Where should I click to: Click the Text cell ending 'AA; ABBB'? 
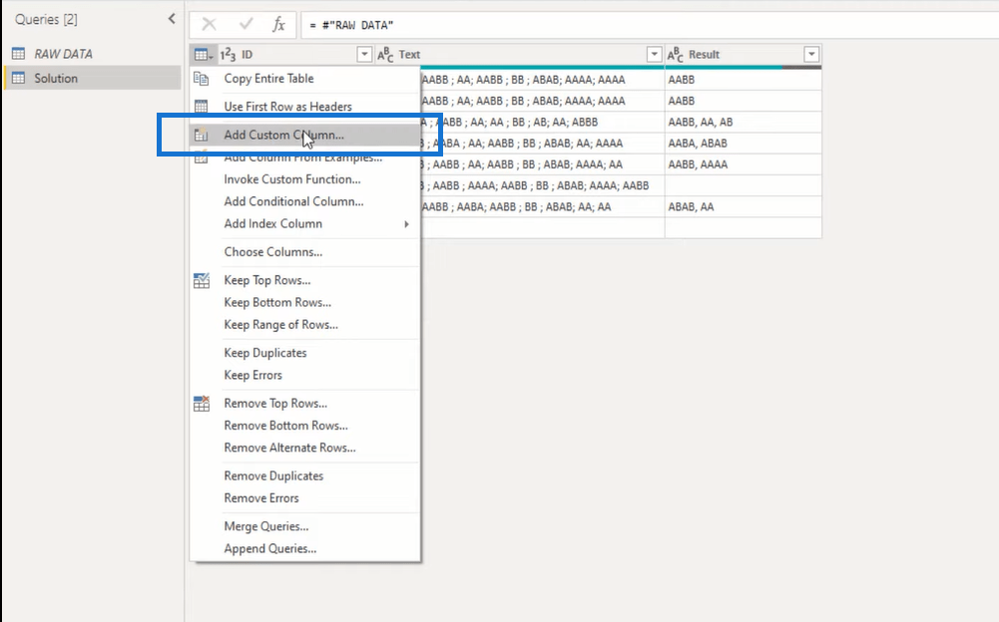coord(542,123)
